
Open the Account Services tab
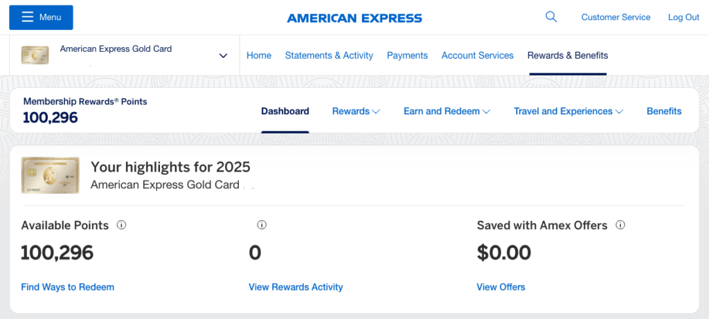477,55
